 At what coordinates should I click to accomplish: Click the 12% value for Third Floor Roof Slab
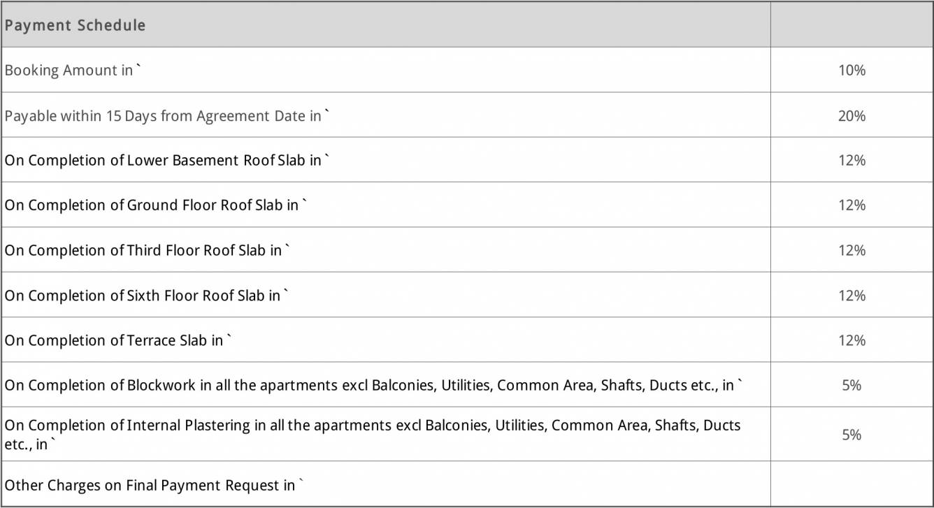pos(852,250)
